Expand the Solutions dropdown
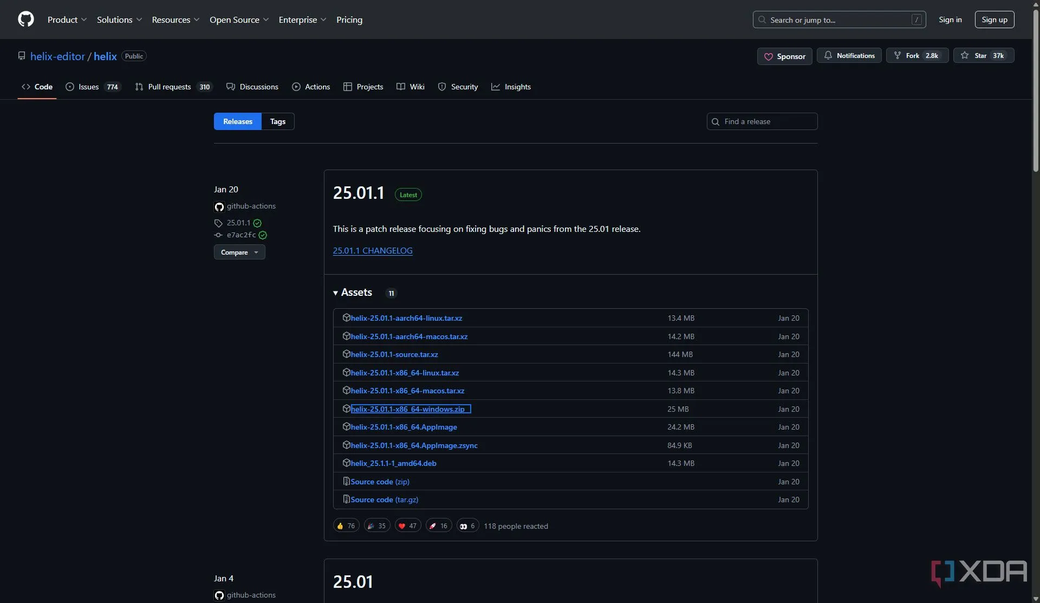 point(119,20)
